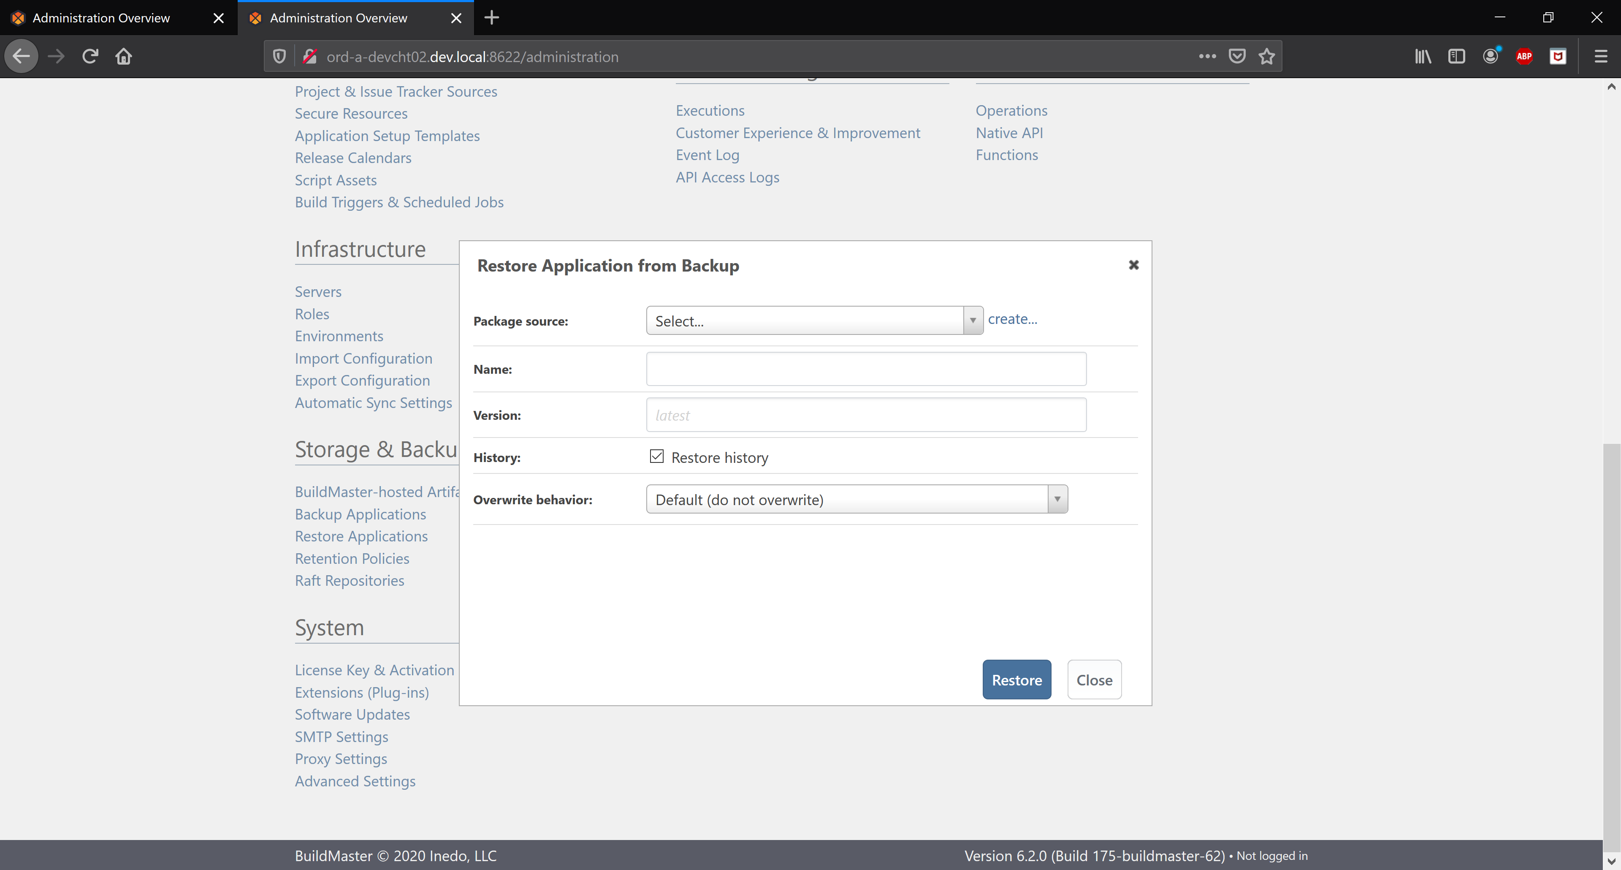1621x870 pixels.
Task: Reload the page with the refresh icon
Action: tap(90, 57)
